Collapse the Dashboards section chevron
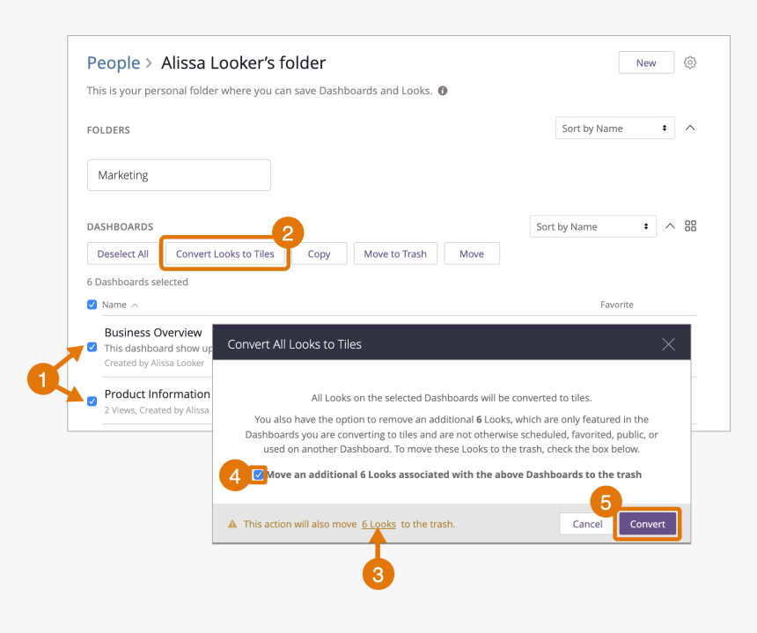Viewport: 757px width, 633px height. [670, 226]
